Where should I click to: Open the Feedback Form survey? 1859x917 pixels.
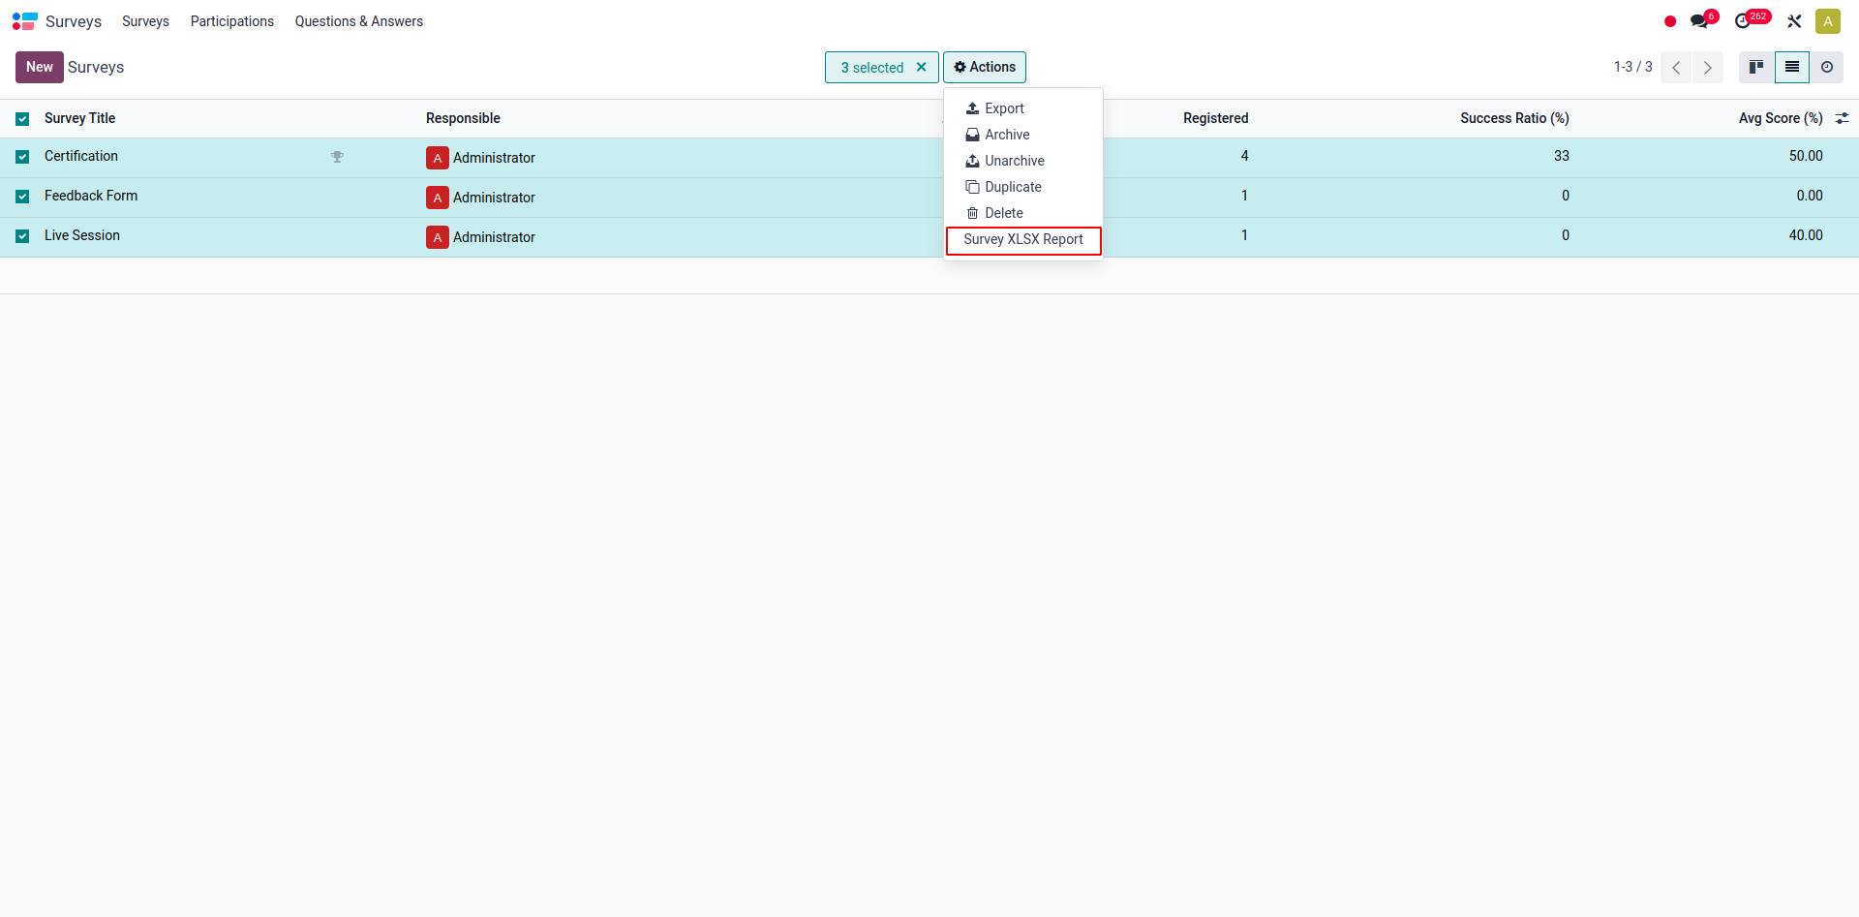click(x=91, y=196)
